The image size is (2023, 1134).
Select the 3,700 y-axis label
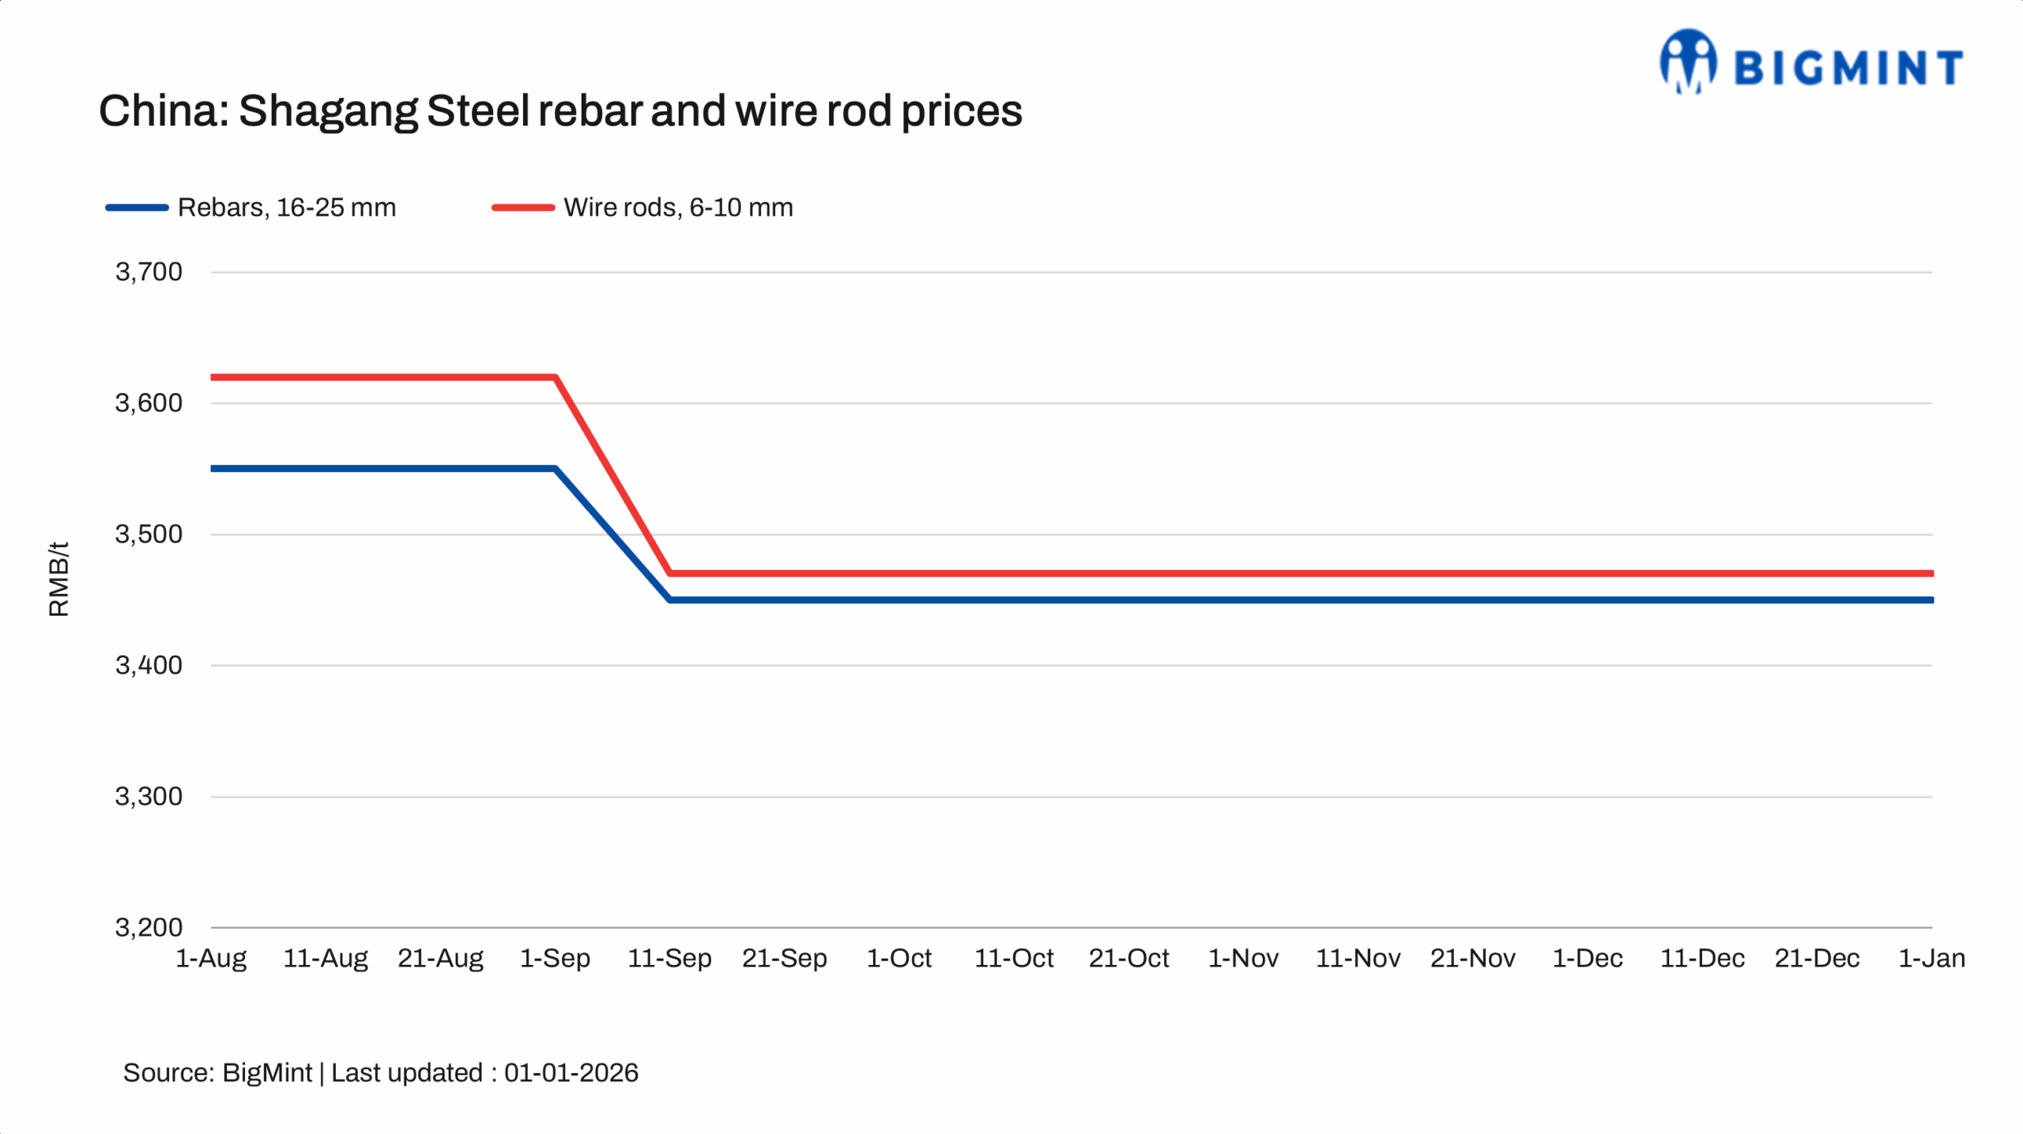click(149, 272)
